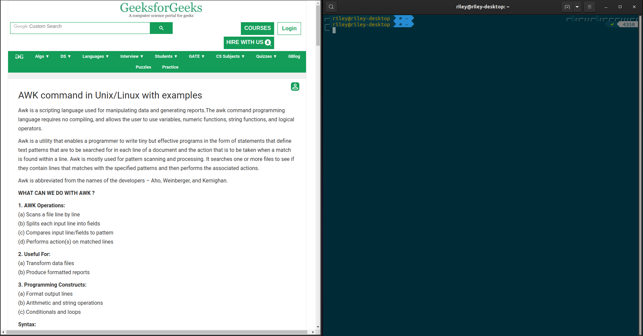This screenshot has height=336, width=643.
Task: Click the person icon inside HIRE WITH US
Action: pyautogui.click(x=268, y=42)
